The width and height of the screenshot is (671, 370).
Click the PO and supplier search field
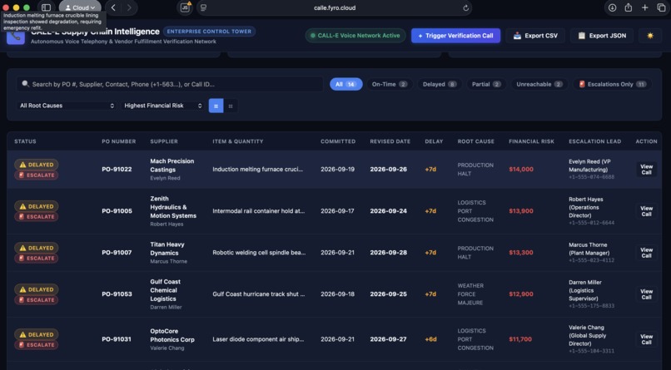tap(170, 84)
